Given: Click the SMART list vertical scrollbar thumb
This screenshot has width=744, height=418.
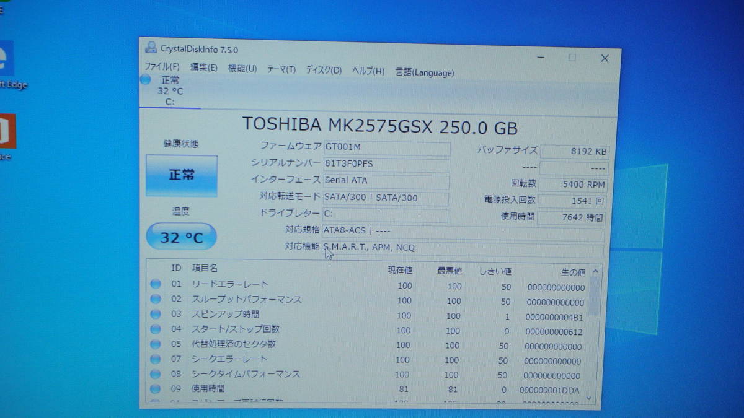Looking at the screenshot, I should point(594,297).
